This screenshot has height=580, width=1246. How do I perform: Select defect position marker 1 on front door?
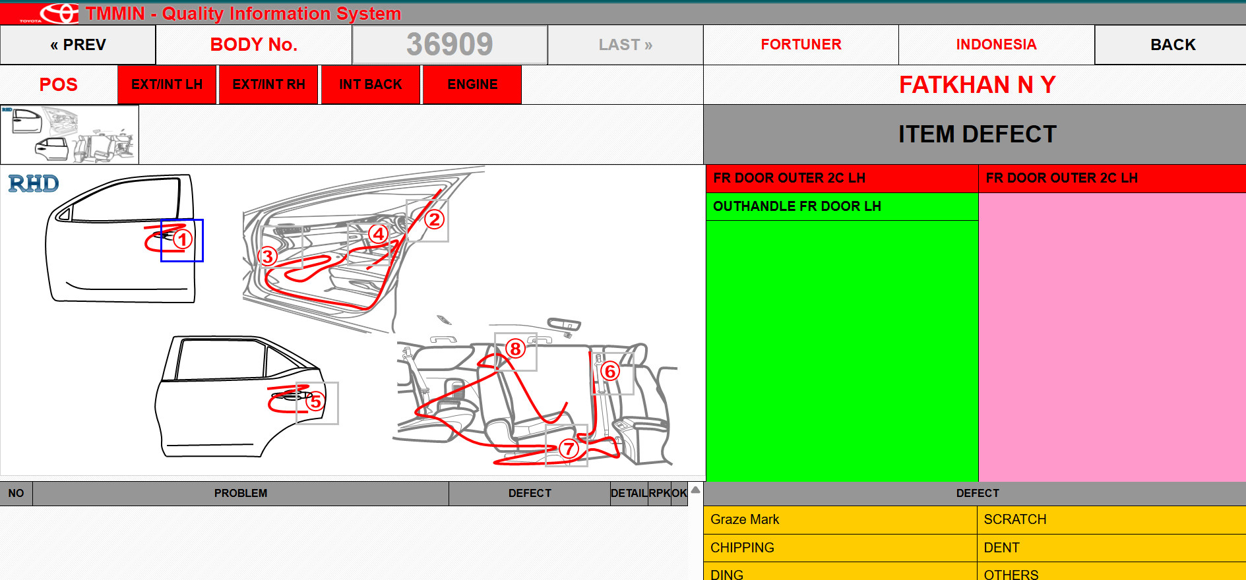pos(182,240)
